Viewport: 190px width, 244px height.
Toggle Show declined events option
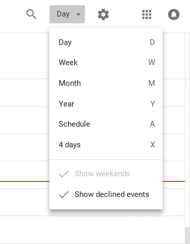[x=106, y=194]
